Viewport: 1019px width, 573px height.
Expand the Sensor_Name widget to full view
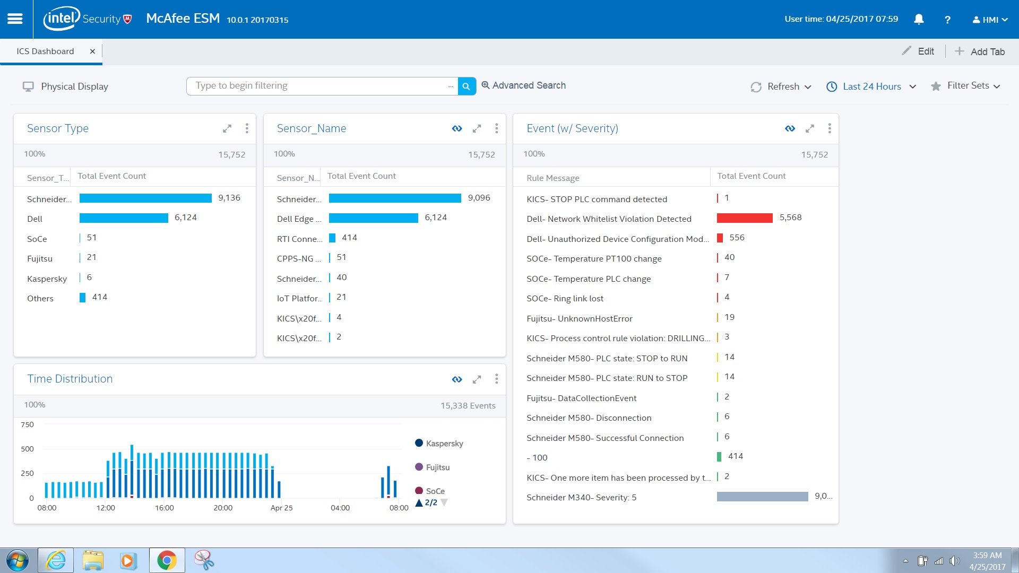[477, 128]
